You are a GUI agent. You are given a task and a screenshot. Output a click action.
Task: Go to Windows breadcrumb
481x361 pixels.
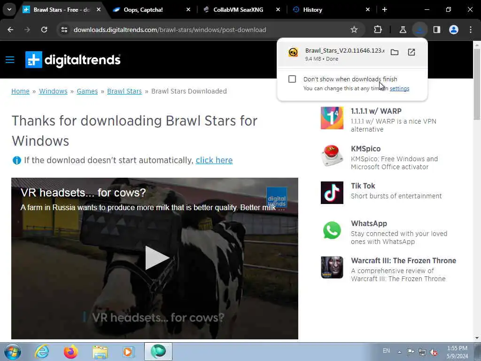pos(53,91)
